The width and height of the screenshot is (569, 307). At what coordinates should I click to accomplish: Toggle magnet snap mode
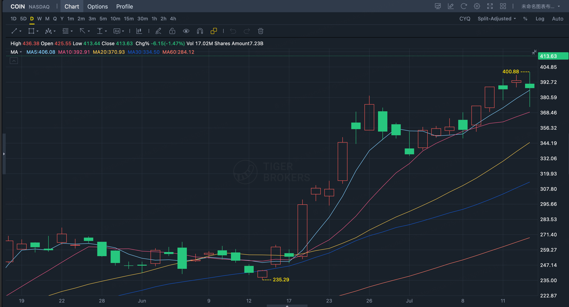tap(200, 31)
